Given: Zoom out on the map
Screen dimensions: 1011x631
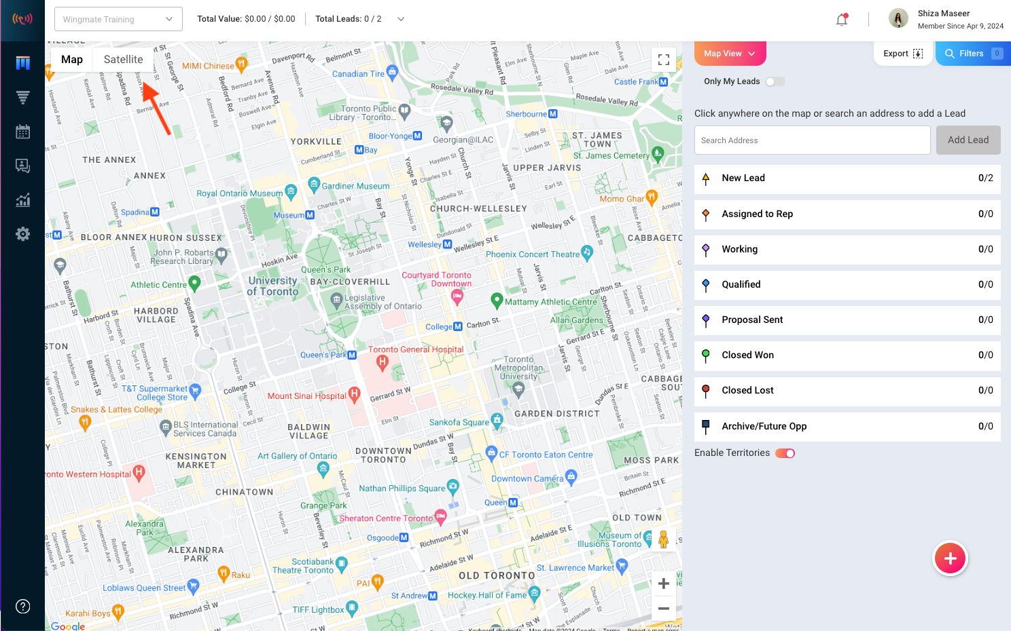Looking at the screenshot, I should pyautogui.click(x=664, y=609).
